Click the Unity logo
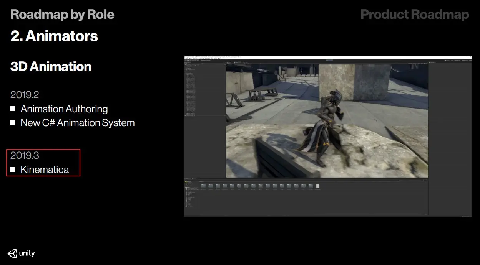Image resolution: width=480 pixels, height=265 pixels. (x=21, y=253)
